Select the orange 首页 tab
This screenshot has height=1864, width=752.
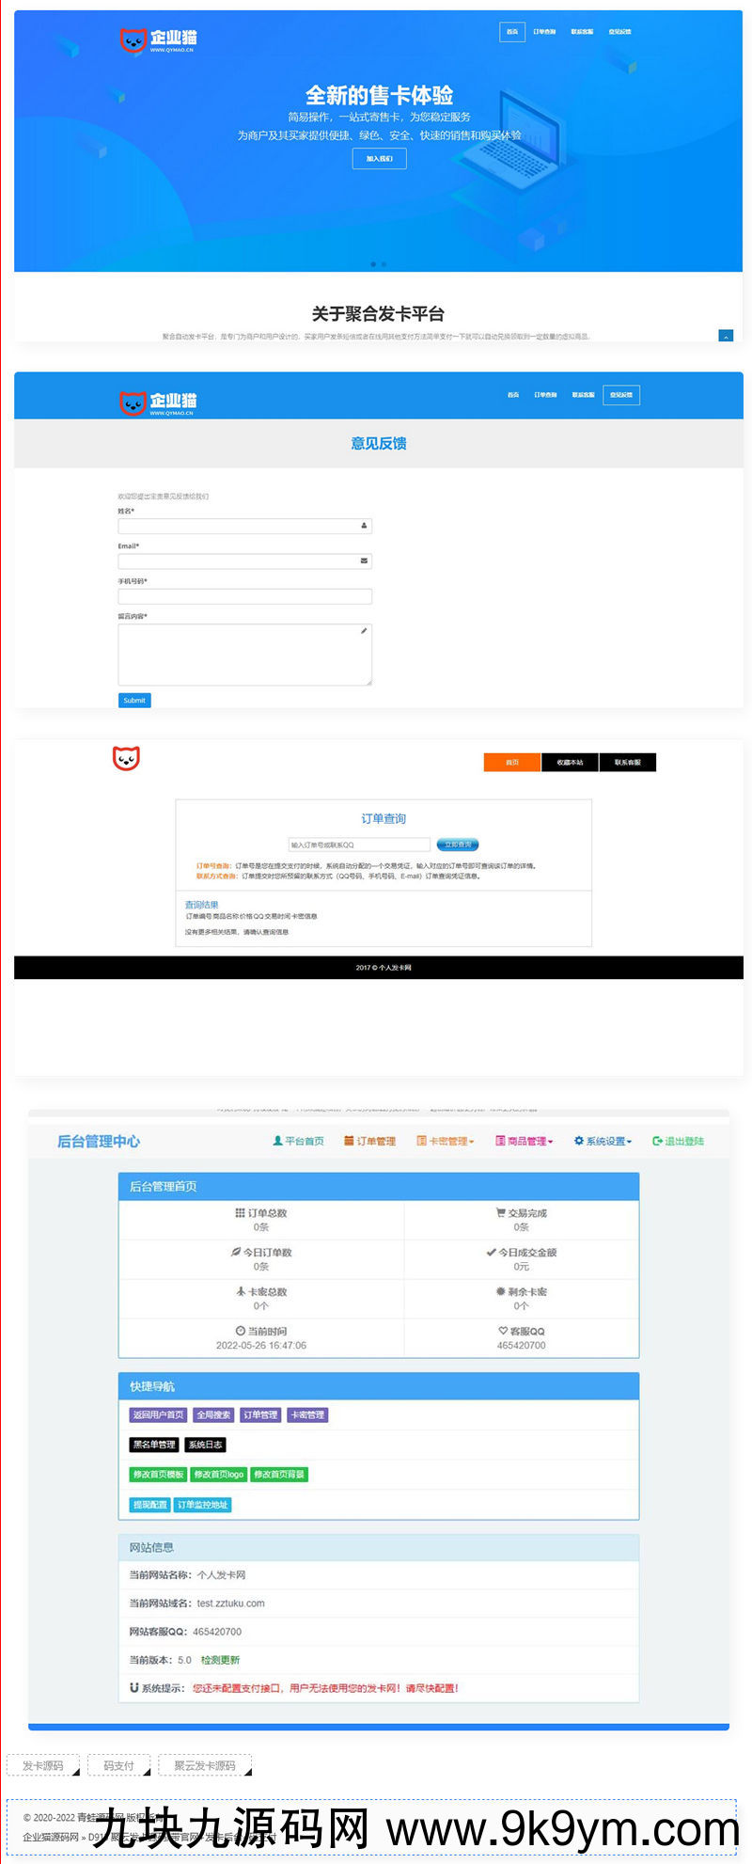click(x=512, y=762)
